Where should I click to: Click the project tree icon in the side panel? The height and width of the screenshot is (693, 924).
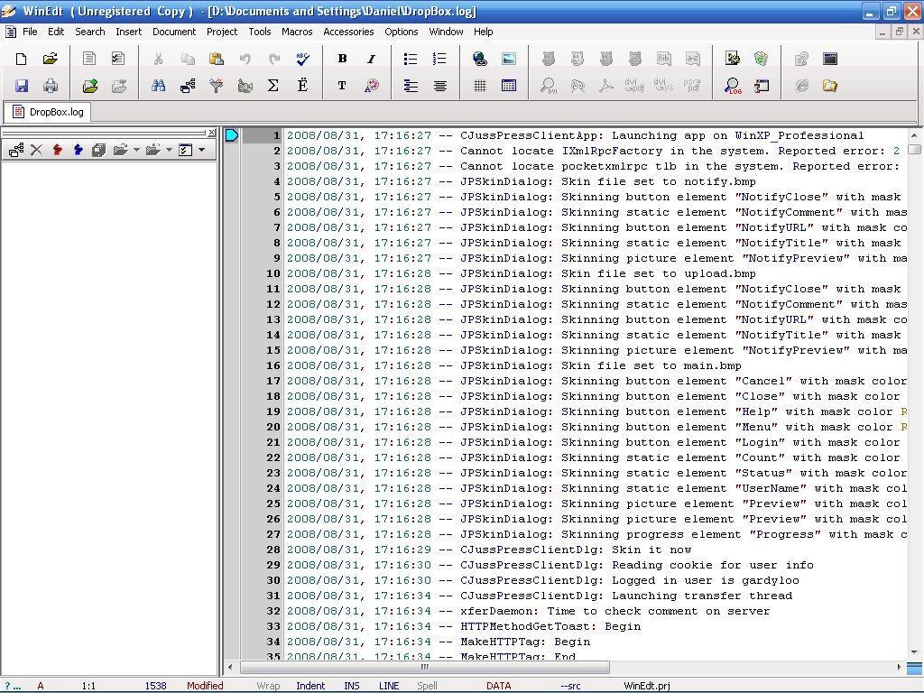click(16, 150)
